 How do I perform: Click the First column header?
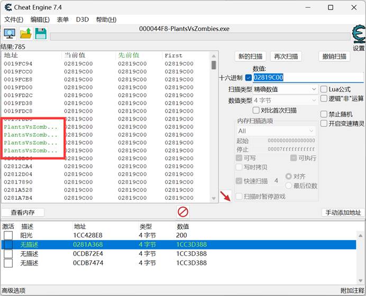[x=173, y=55]
